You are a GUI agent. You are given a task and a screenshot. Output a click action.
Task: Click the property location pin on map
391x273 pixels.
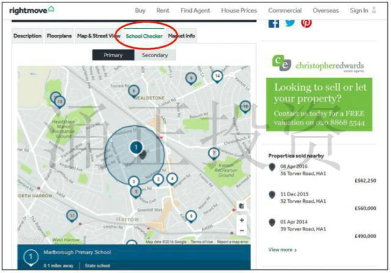142,155
